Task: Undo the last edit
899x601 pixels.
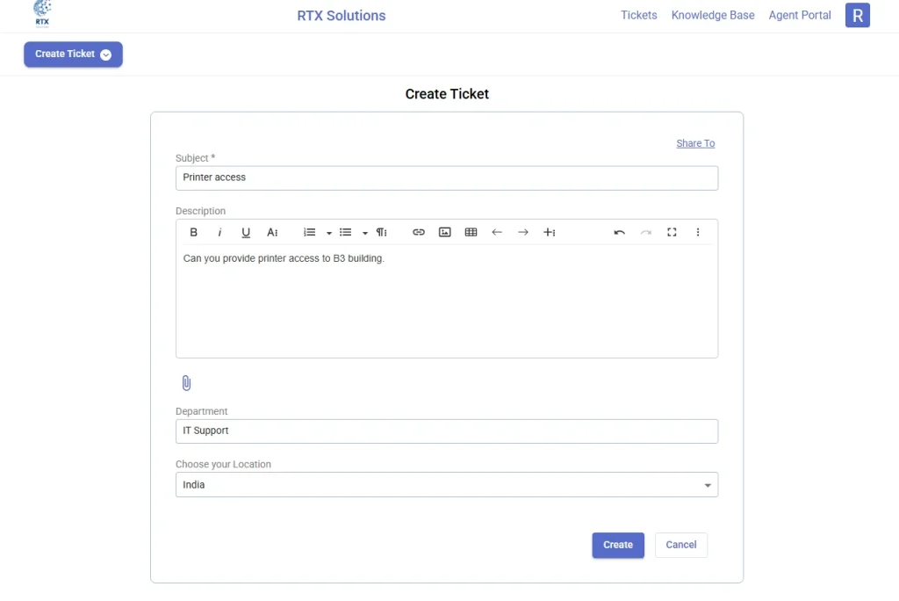Action: tap(619, 233)
